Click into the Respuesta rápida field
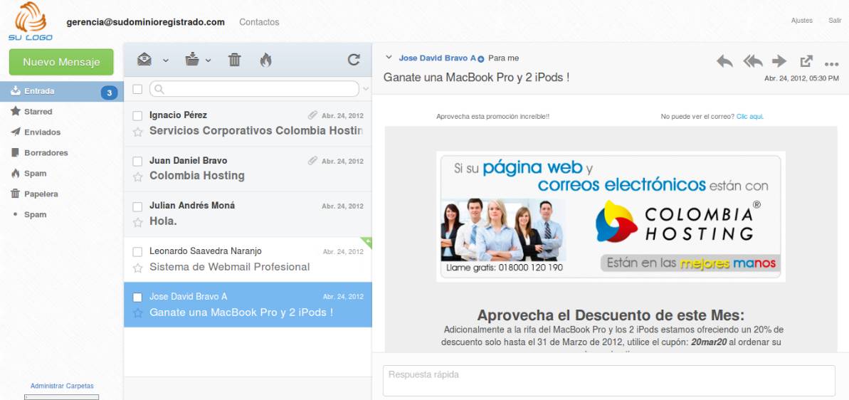The height and width of the screenshot is (400, 849). [x=608, y=381]
